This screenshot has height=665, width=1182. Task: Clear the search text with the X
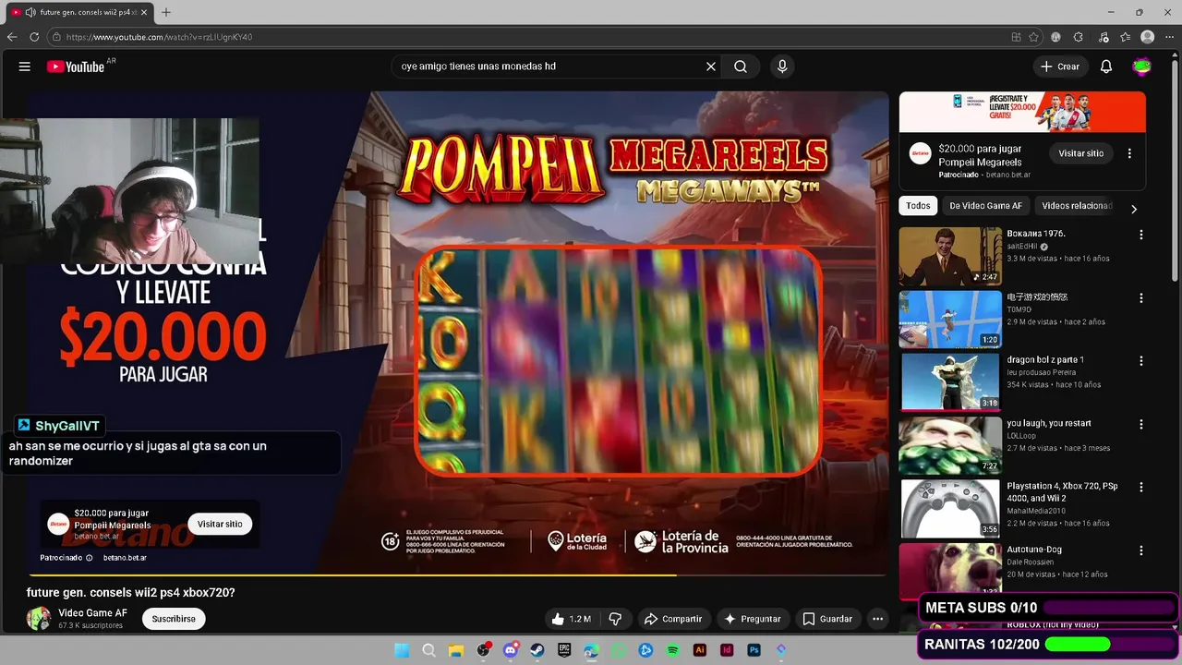(711, 66)
